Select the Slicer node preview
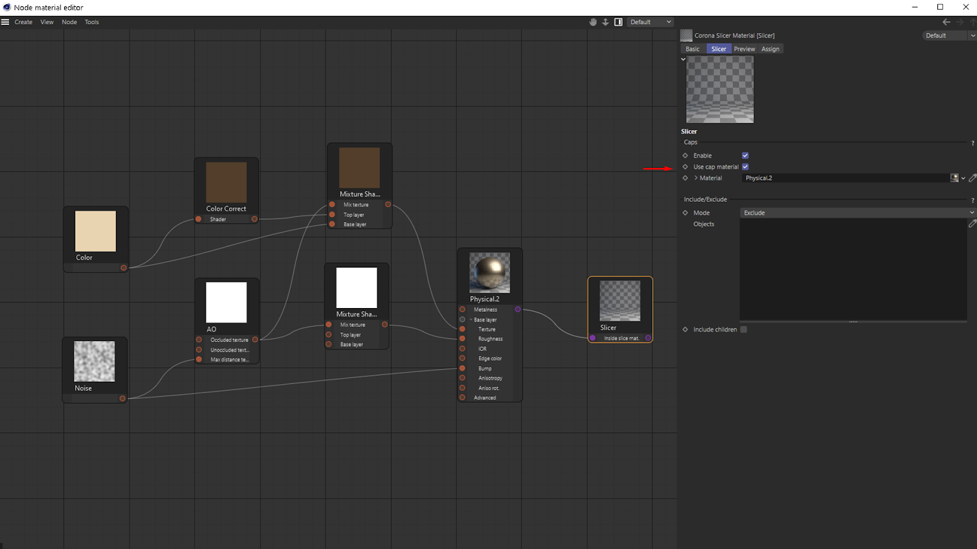Viewport: 977px width, 549px height. [x=620, y=301]
